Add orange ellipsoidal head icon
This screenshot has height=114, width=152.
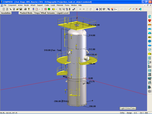pos(150,25)
